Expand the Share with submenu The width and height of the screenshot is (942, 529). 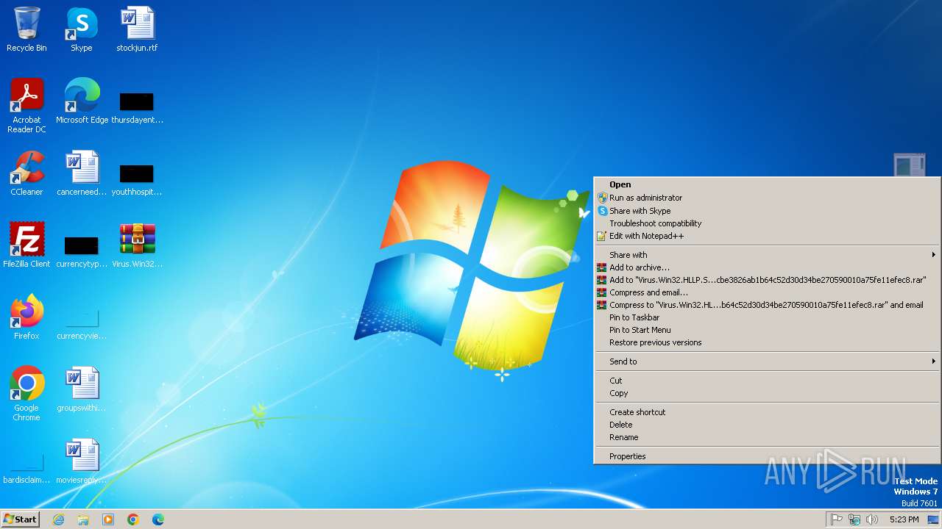coord(767,255)
